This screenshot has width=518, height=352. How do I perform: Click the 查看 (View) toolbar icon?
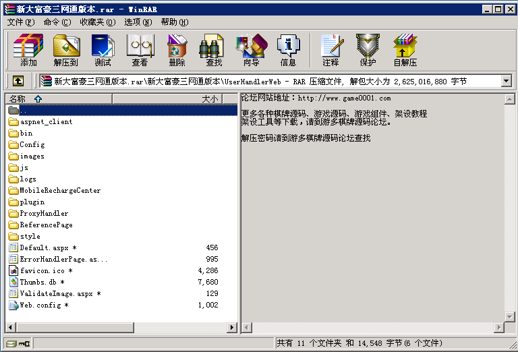(x=140, y=50)
